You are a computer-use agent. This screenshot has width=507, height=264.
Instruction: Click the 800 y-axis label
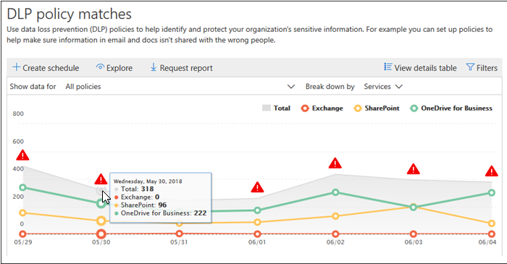click(18, 114)
